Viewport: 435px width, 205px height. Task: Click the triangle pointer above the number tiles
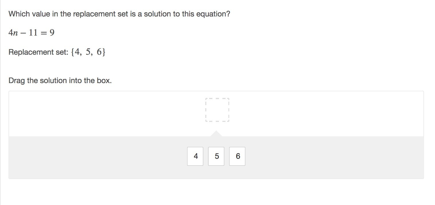pyautogui.click(x=216, y=133)
